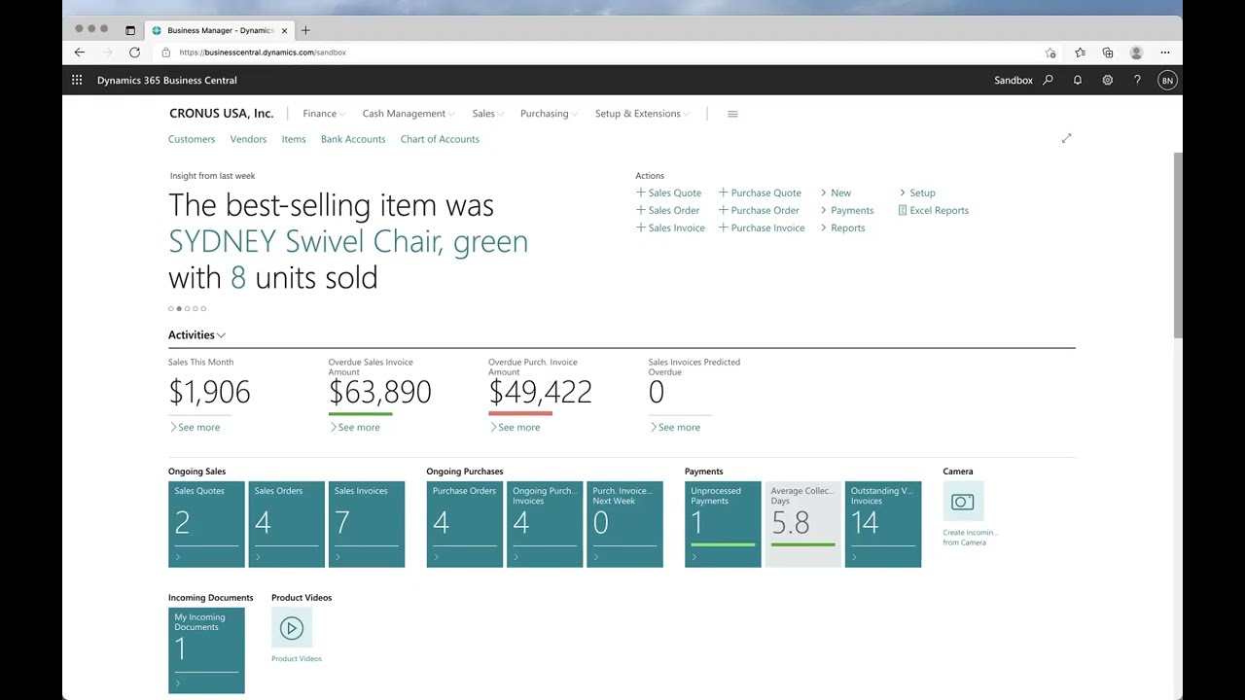The image size is (1245, 700).
Task: Reload the page with the refresh icon
Action: point(134,52)
